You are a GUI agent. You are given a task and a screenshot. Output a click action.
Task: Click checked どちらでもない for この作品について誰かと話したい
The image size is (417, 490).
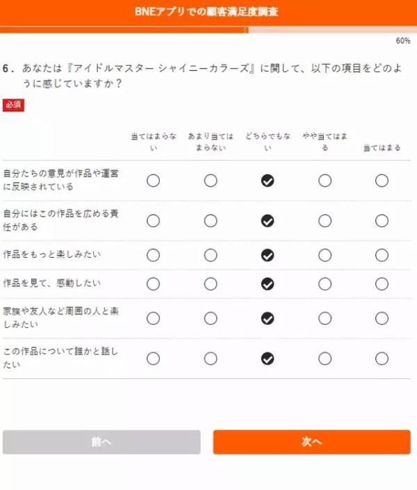pos(268,359)
